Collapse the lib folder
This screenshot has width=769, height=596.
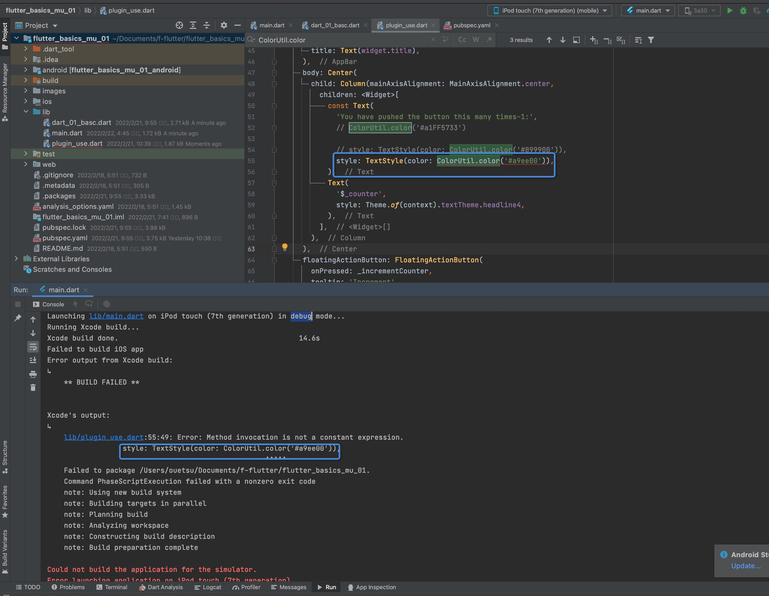pyautogui.click(x=26, y=112)
